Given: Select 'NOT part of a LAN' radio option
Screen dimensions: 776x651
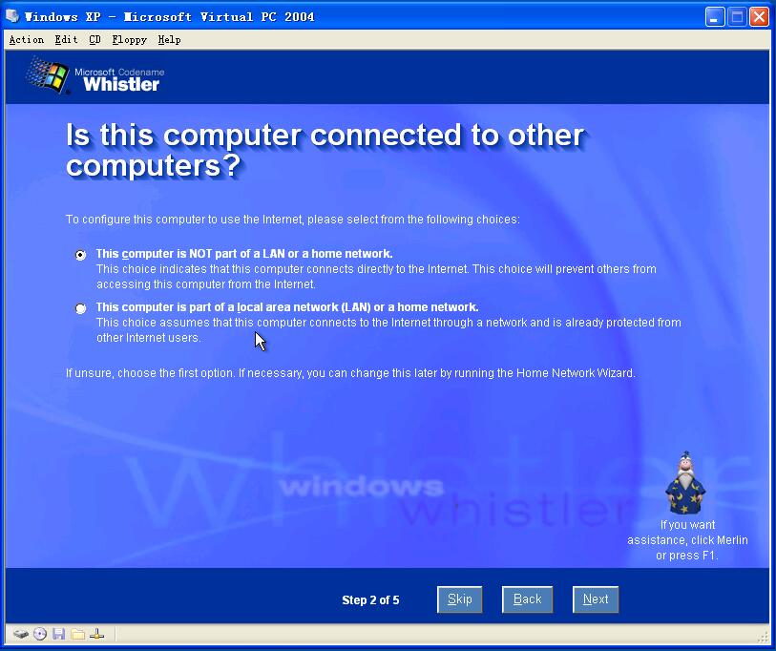Looking at the screenshot, I should pos(80,255).
